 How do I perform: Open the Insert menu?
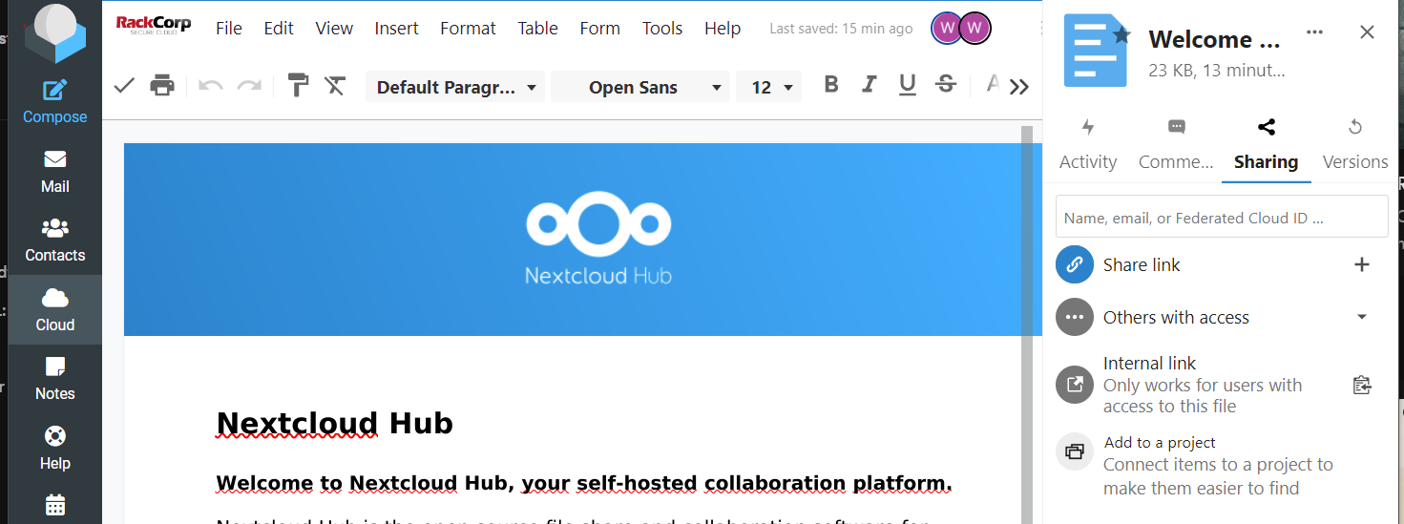396,29
